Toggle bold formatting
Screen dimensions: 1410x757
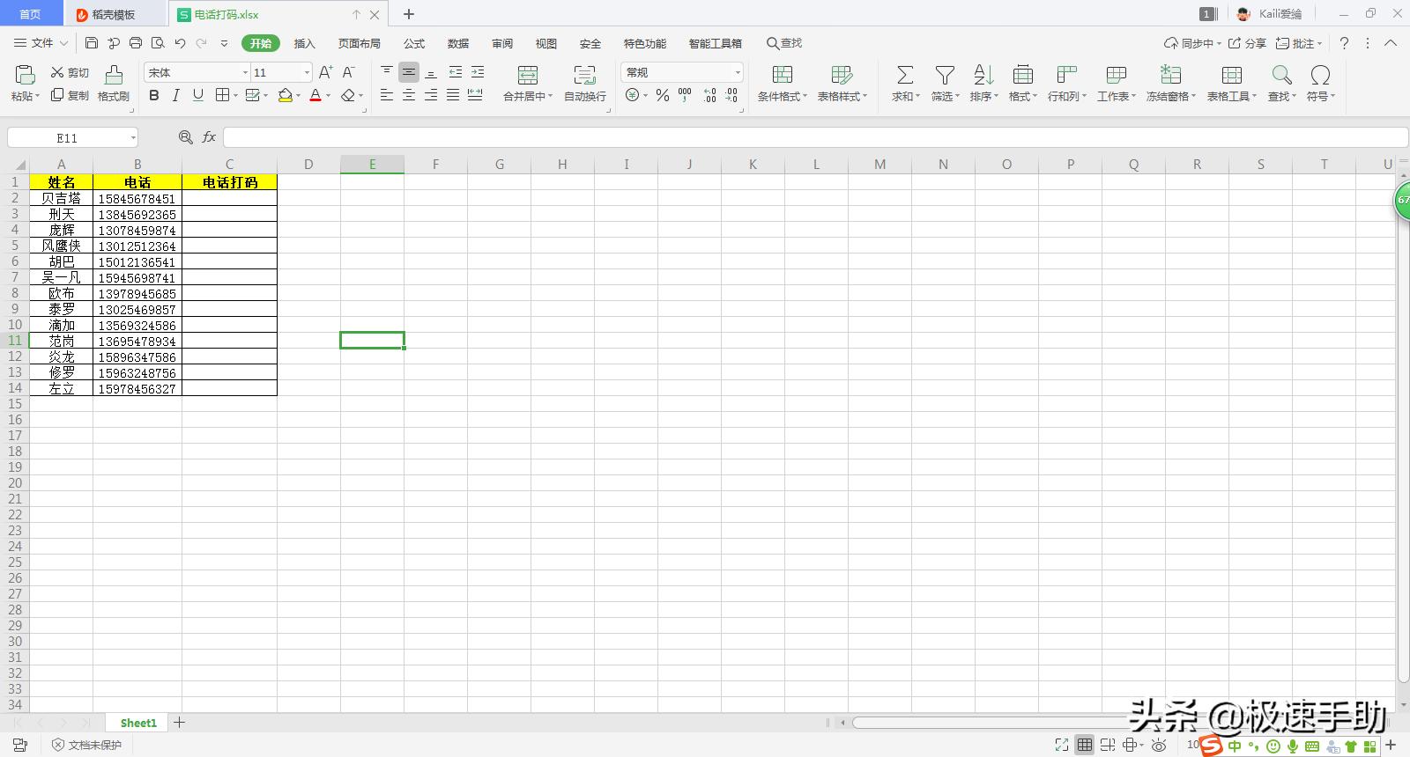pos(154,95)
